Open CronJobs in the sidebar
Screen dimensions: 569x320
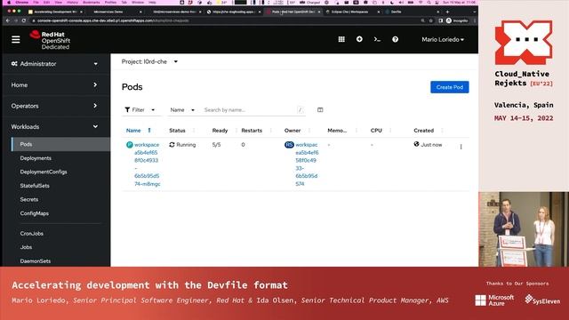pyautogui.click(x=32, y=234)
